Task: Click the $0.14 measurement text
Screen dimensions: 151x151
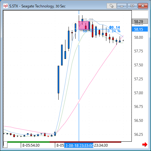Action: [x=114, y=27]
